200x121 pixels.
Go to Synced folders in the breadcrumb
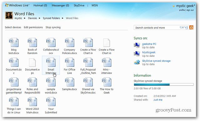(x=51, y=18)
